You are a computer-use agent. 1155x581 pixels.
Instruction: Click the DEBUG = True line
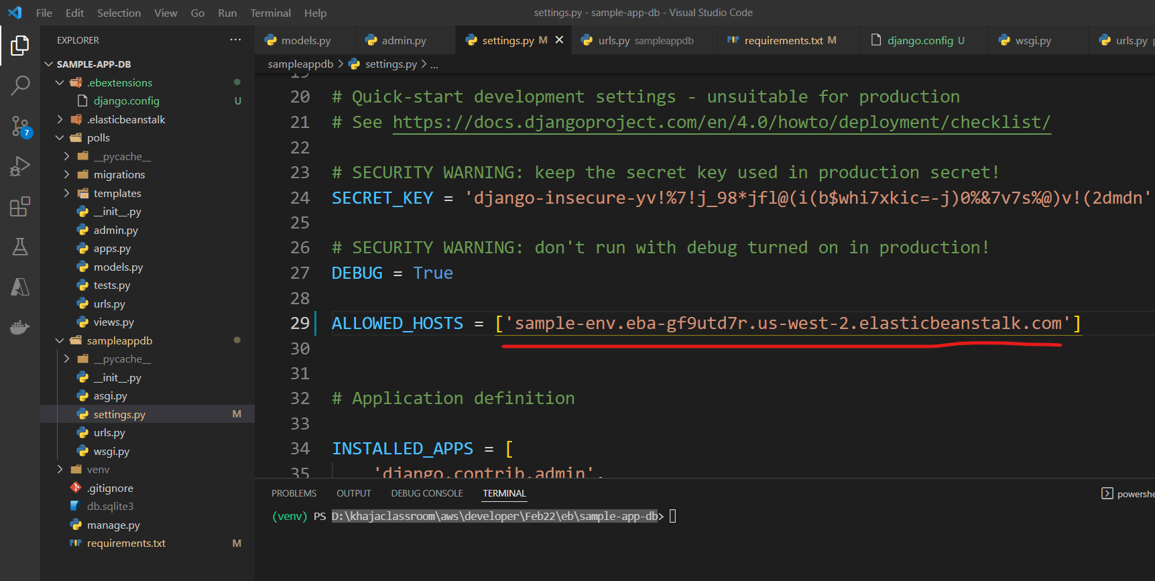(x=392, y=273)
